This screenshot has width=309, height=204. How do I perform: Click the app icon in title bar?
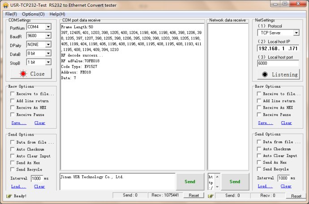(4, 5)
